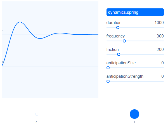Click the frequency value 300

pos(160,36)
